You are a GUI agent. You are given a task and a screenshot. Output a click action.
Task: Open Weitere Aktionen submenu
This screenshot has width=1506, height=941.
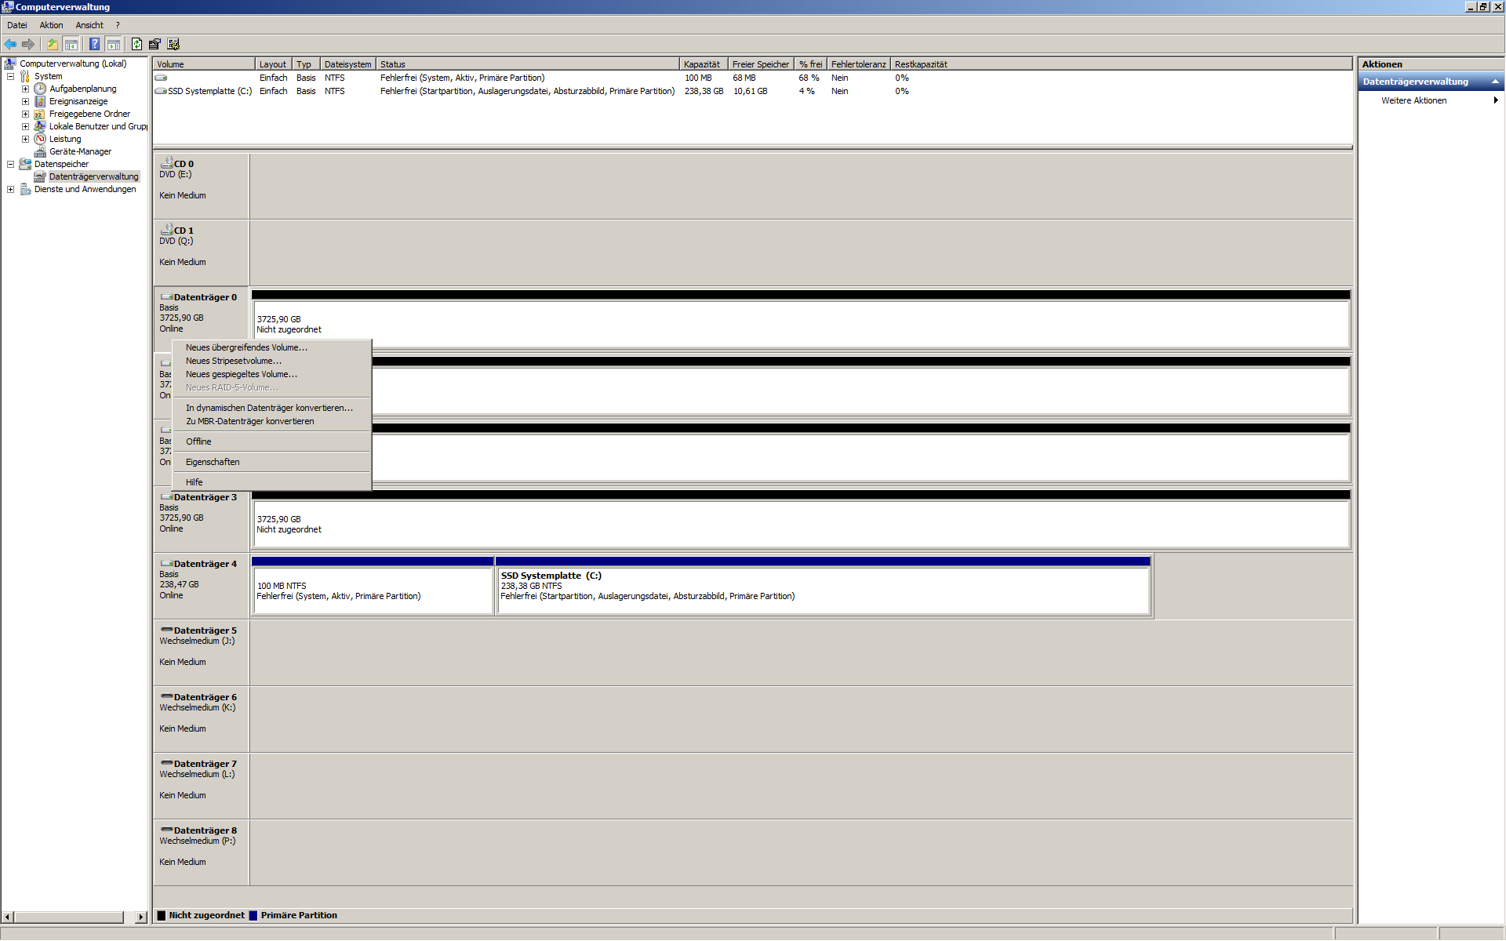click(1413, 100)
